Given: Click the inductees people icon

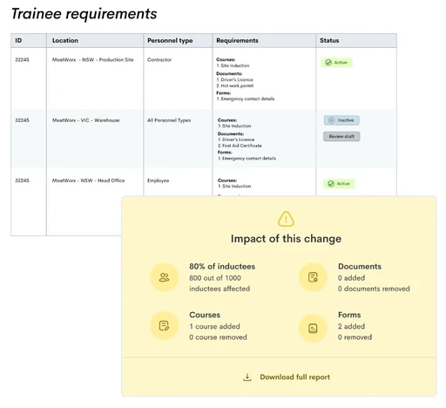Looking at the screenshot, I should click(164, 277).
